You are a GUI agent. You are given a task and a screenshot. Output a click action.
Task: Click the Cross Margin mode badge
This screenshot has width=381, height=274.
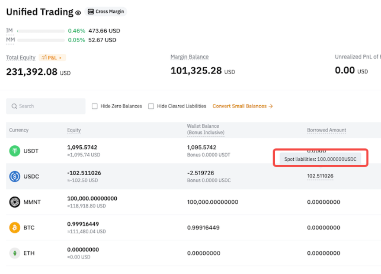click(x=106, y=12)
